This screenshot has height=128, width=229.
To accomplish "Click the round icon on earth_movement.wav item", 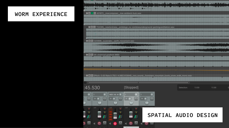I will pos(87,41).
